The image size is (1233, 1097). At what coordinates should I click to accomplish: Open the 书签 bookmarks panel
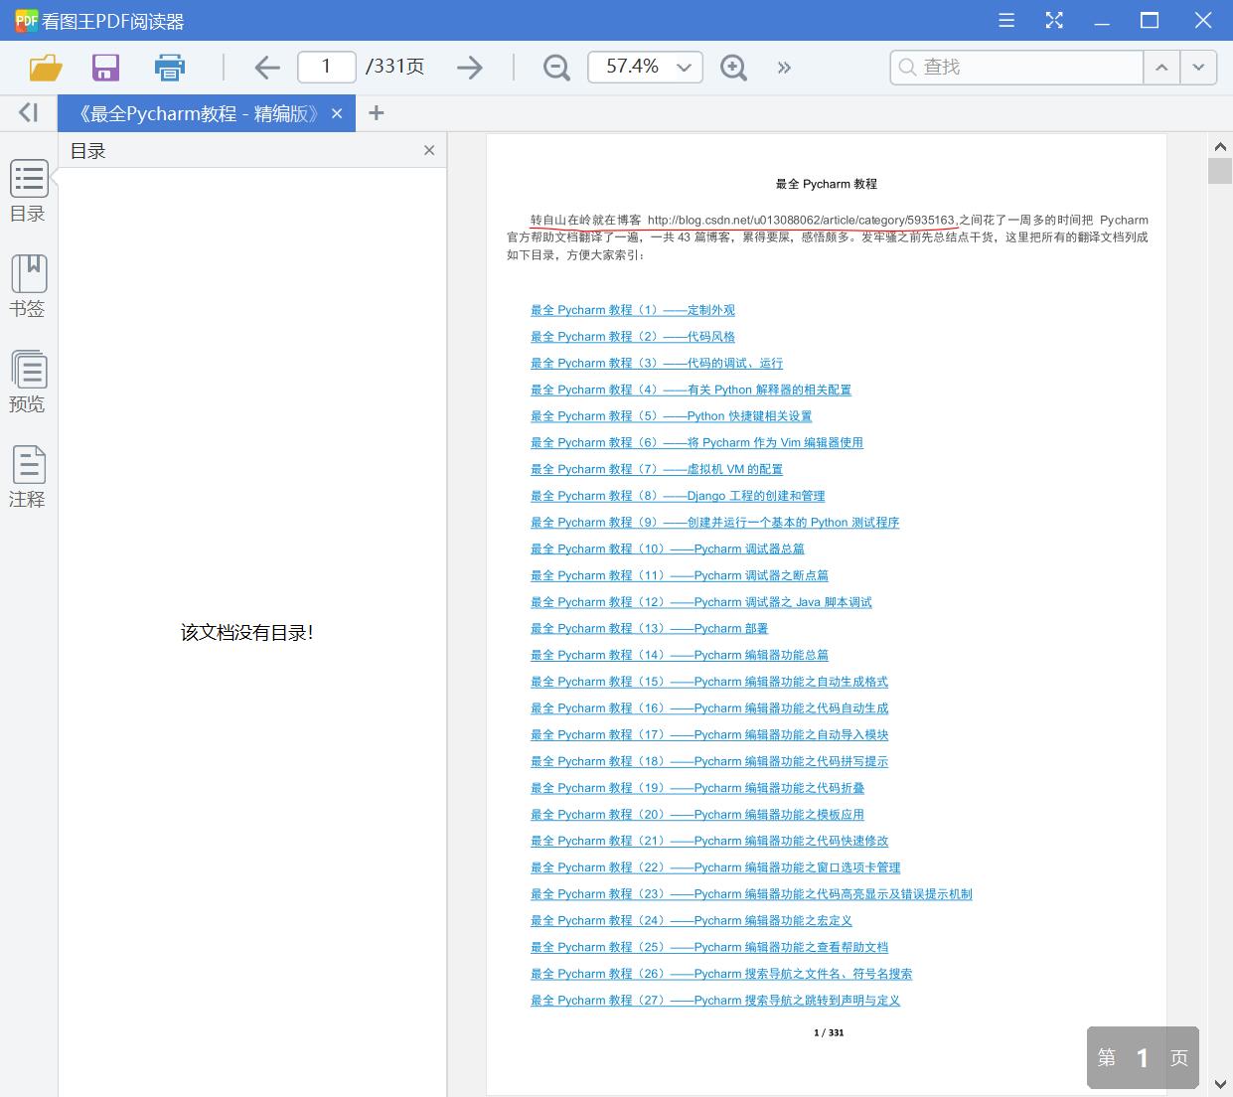point(28,286)
